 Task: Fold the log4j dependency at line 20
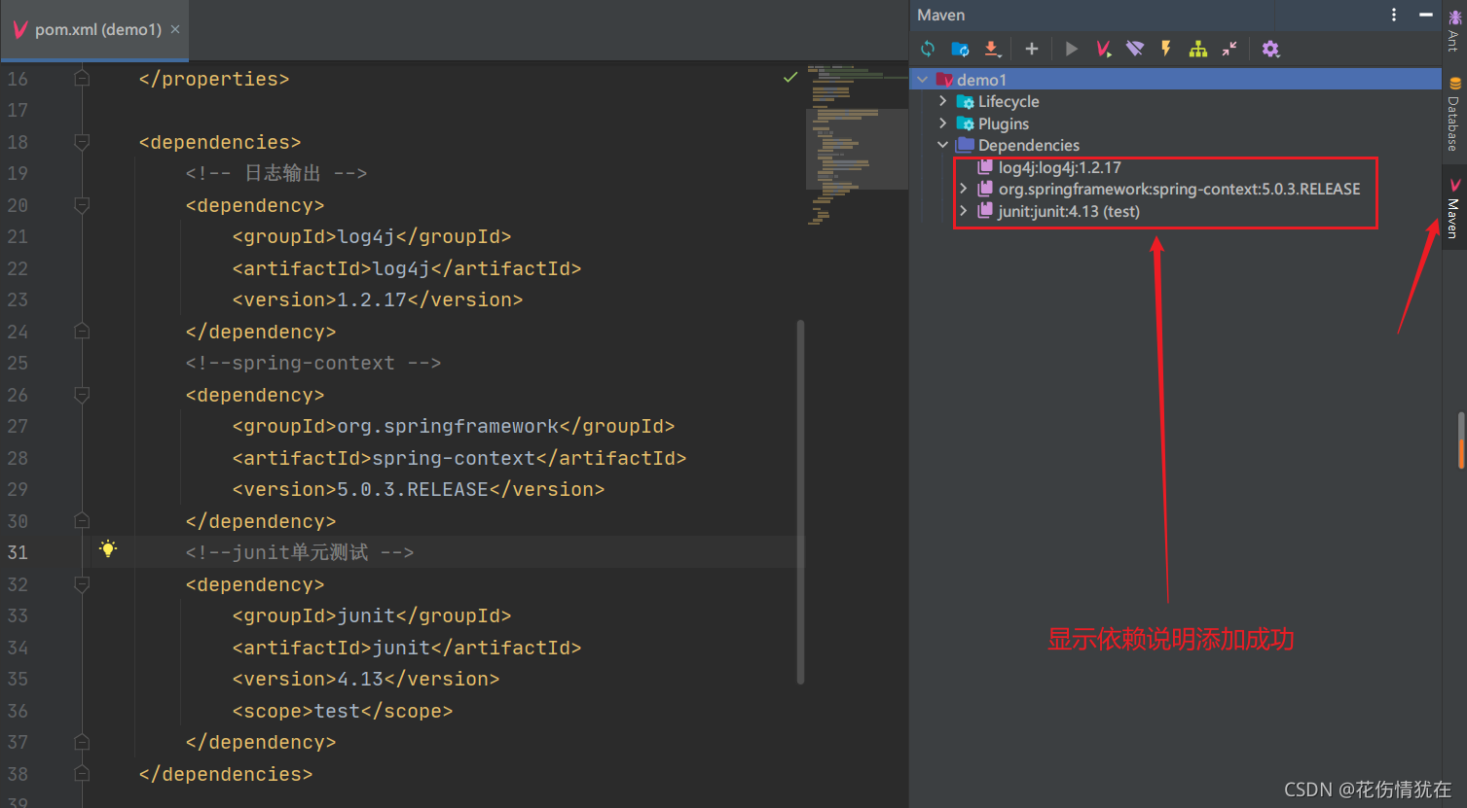[82, 205]
